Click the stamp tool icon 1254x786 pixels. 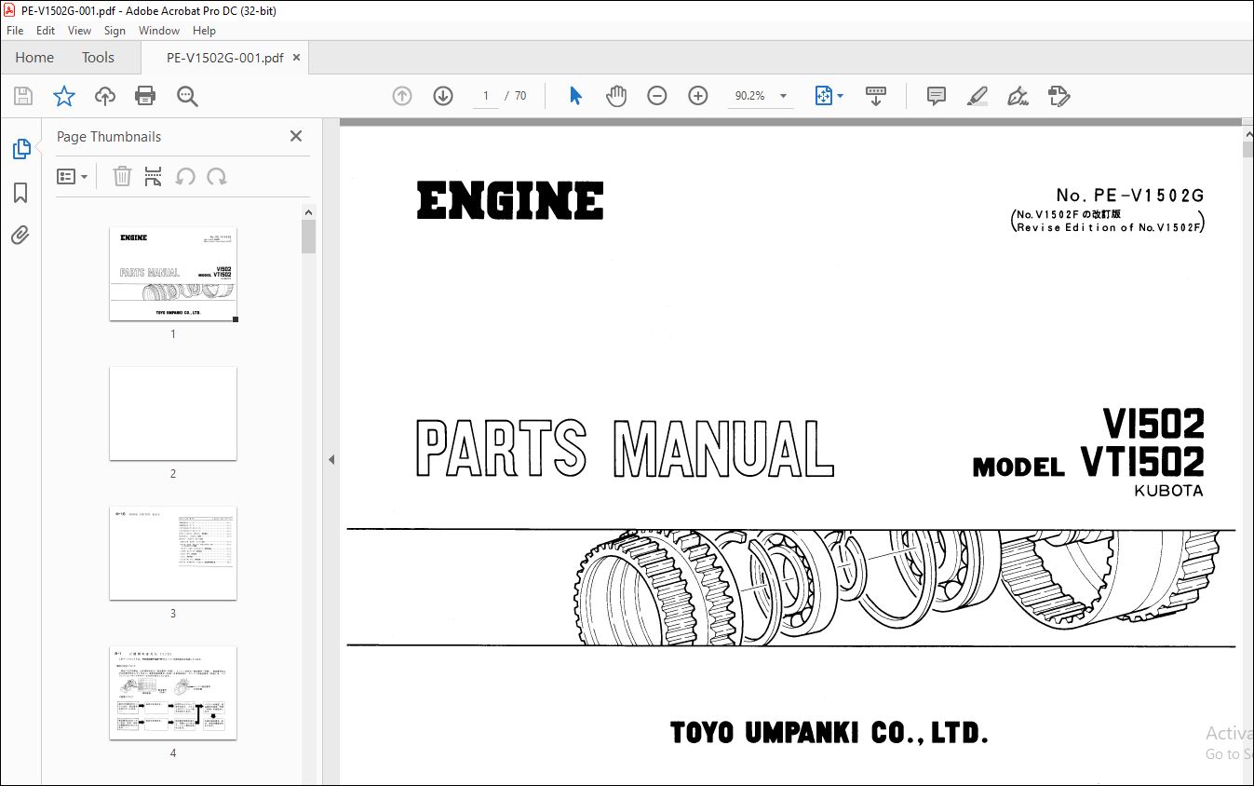[1058, 96]
